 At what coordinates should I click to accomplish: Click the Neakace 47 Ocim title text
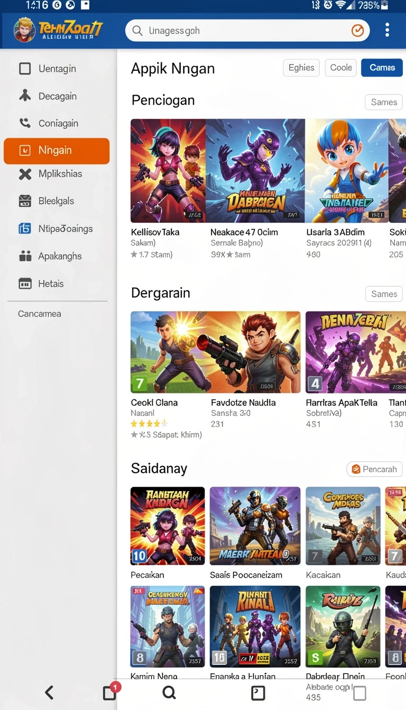click(x=244, y=232)
